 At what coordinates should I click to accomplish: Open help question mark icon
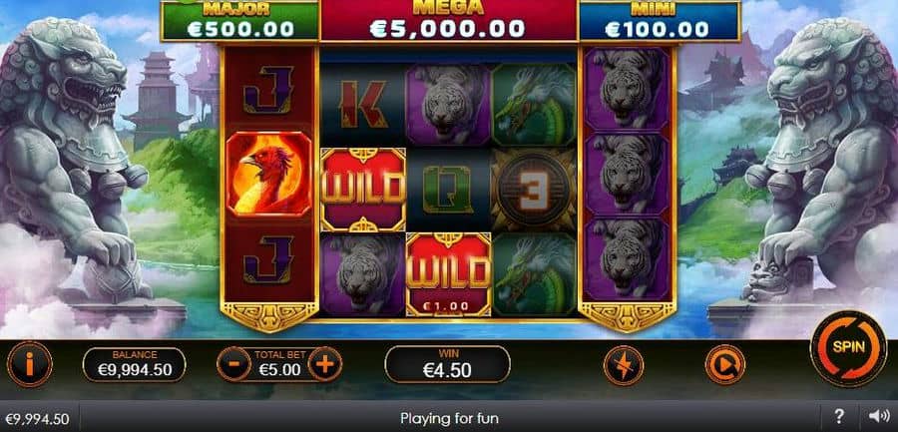click(838, 416)
